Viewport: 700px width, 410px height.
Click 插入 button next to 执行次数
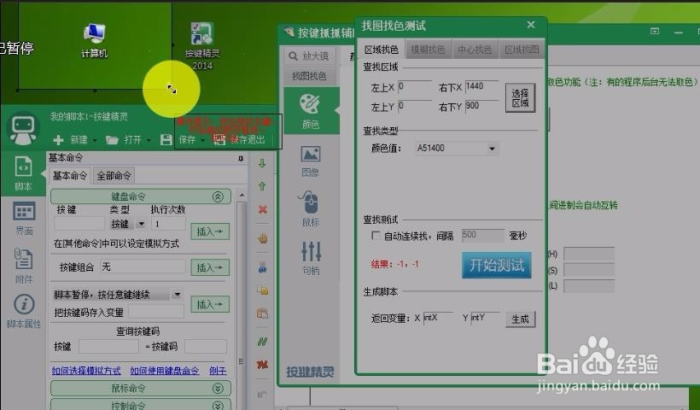(x=210, y=231)
